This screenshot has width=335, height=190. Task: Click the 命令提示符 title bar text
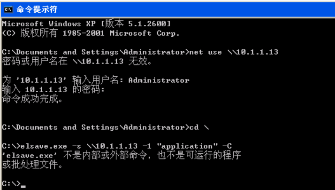(37, 9)
